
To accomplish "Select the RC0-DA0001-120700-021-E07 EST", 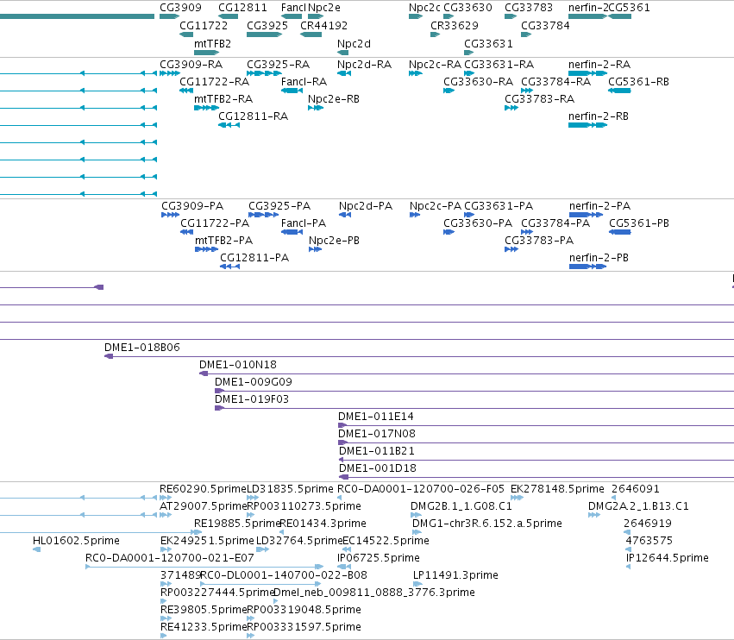I will pos(204,567).
